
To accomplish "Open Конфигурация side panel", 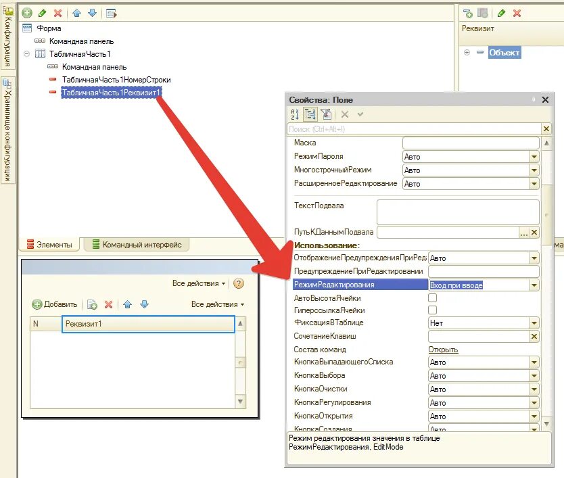I will [7, 38].
